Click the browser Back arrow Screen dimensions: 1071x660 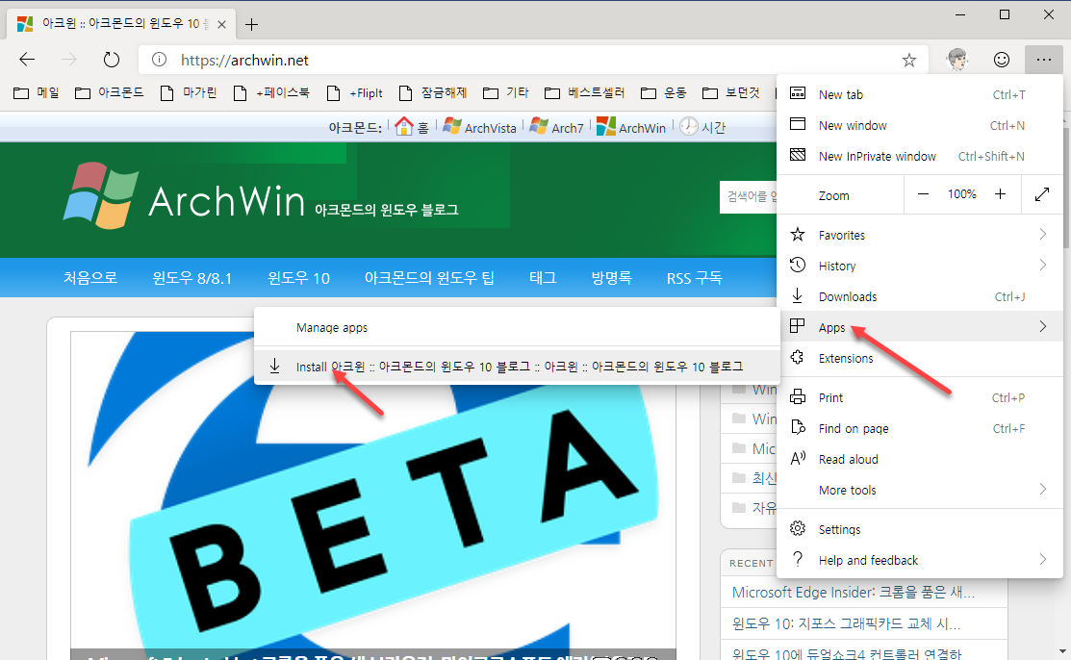(x=27, y=60)
